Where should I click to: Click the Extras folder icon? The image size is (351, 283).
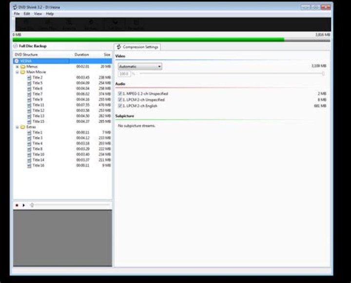pyautogui.click(x=22, y=127)
